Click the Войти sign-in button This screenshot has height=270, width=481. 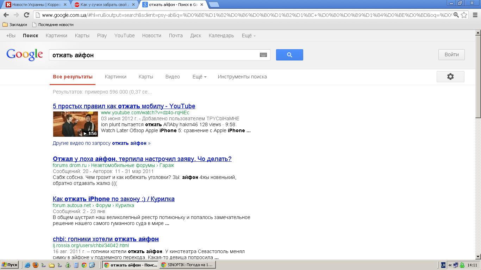coord(451,54)
